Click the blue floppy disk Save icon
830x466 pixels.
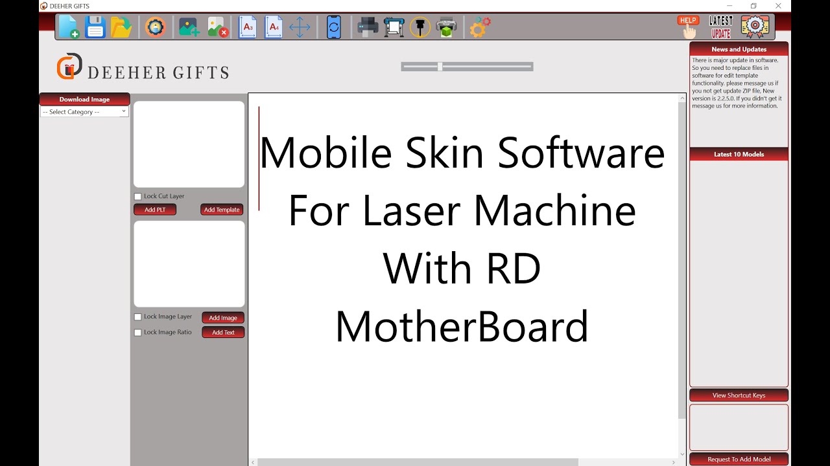[x=95, y=27]
